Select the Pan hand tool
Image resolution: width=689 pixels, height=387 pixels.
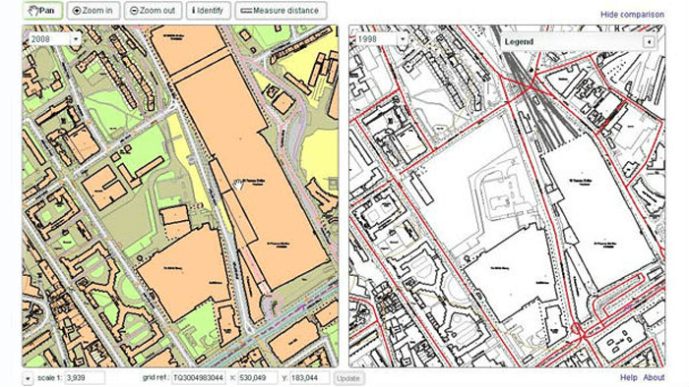click(43, 11)
